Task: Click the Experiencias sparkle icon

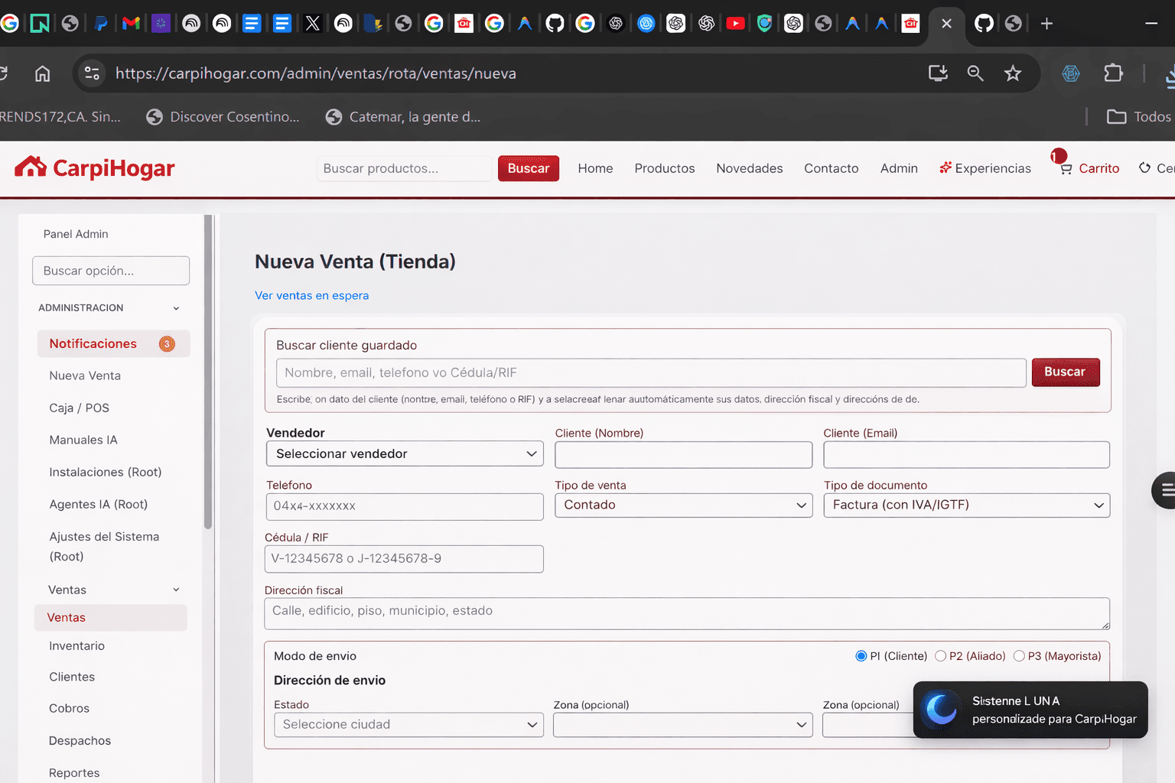Action: point(944,167)
